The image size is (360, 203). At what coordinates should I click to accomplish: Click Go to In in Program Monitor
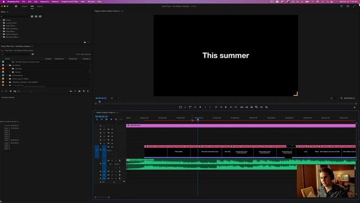[216, 107]
